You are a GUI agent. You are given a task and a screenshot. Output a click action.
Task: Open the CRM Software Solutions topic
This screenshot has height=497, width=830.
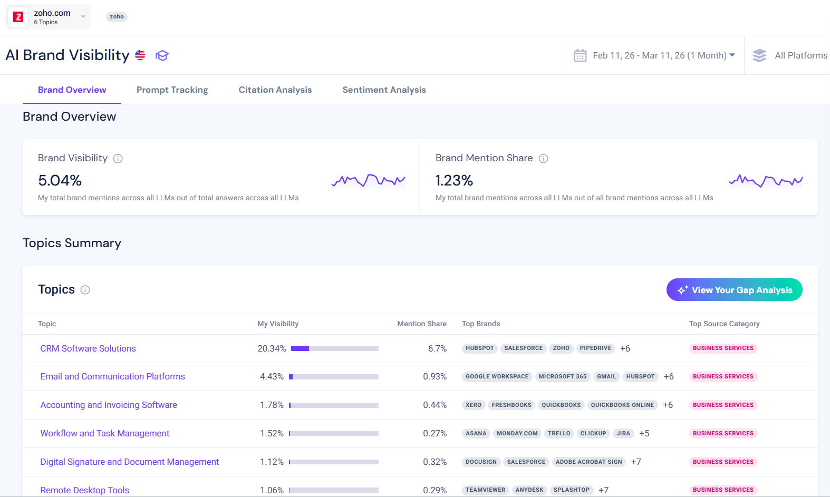pyautogui.click(x=88, y=348)
